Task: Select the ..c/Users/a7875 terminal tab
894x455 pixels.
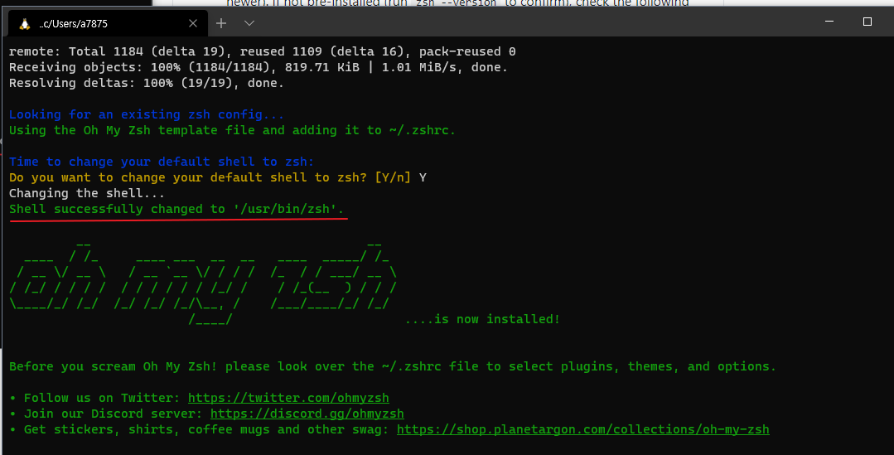Action: pyautogui.click(x=107, y=23)
